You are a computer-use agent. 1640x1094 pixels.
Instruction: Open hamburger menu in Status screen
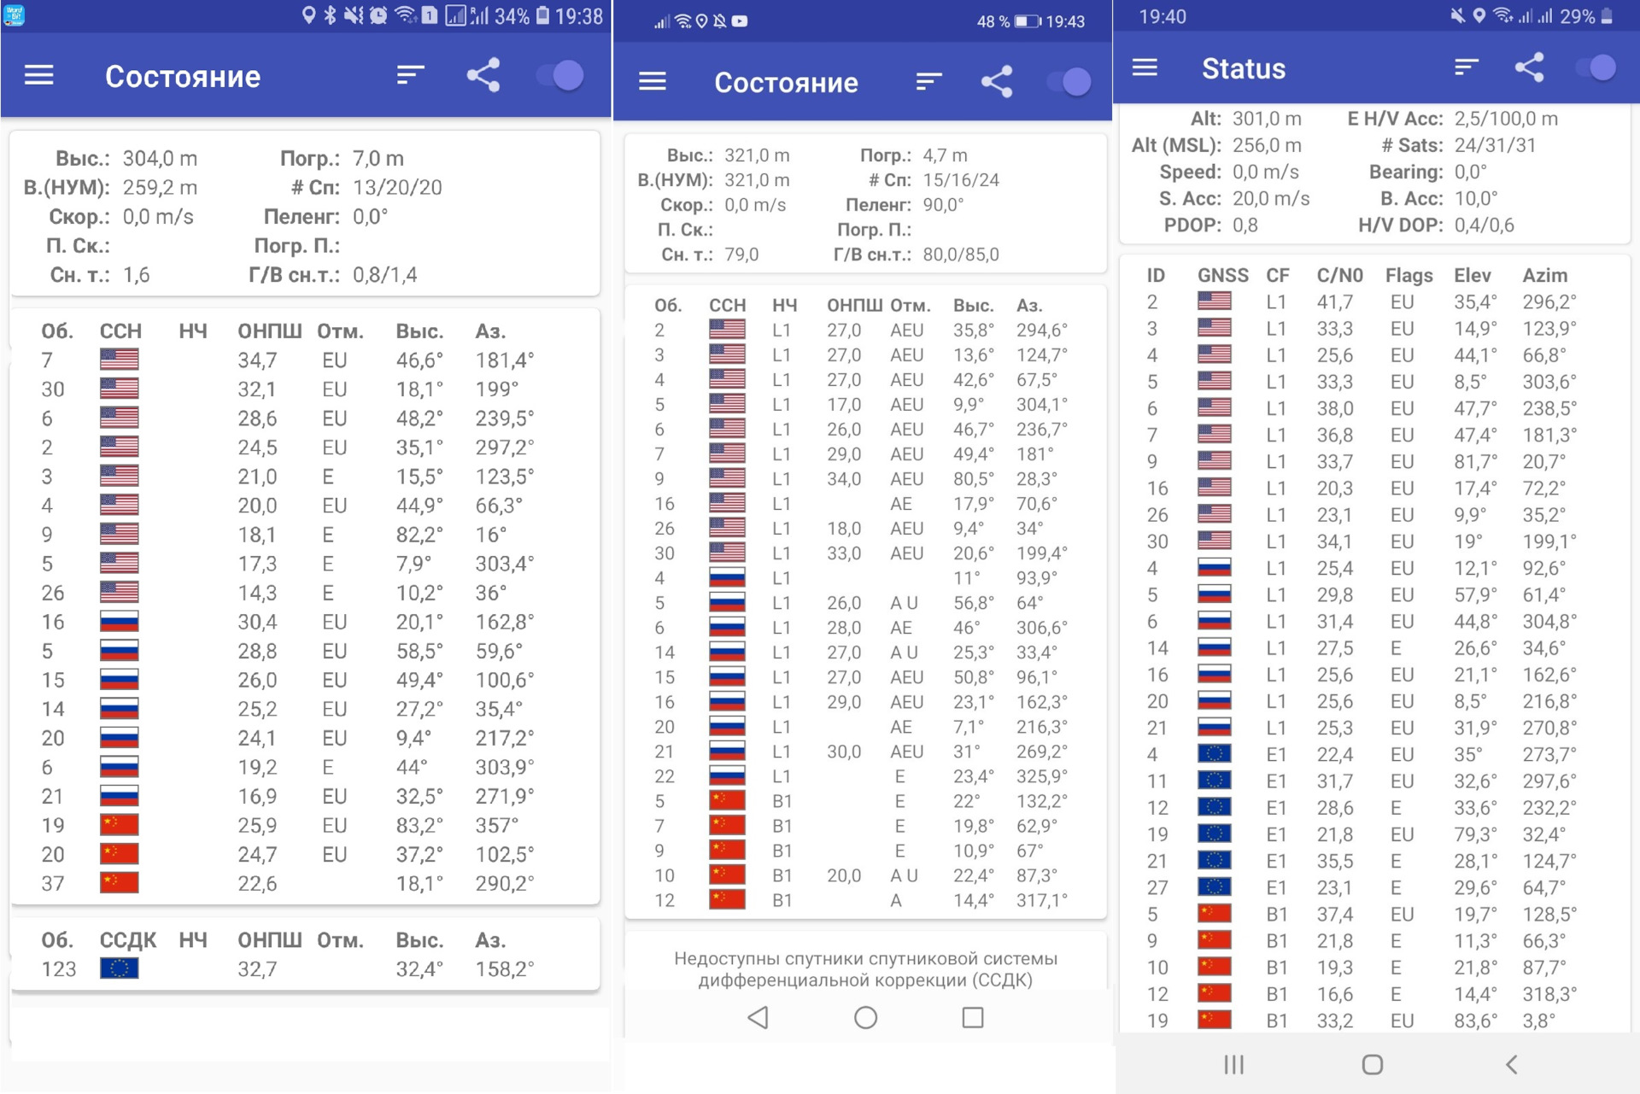point(1145,67)
